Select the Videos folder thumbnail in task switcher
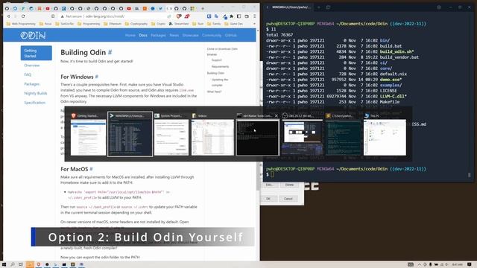This screenshot has width=477, height=268. (212, 134)
